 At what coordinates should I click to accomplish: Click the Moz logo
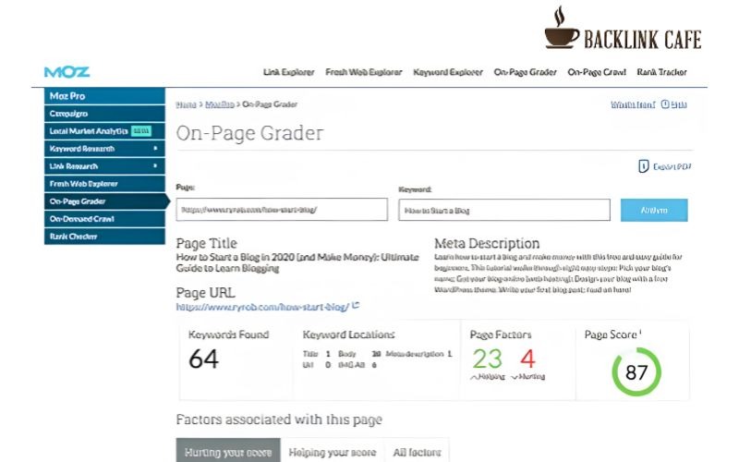(x=67, y=72)
